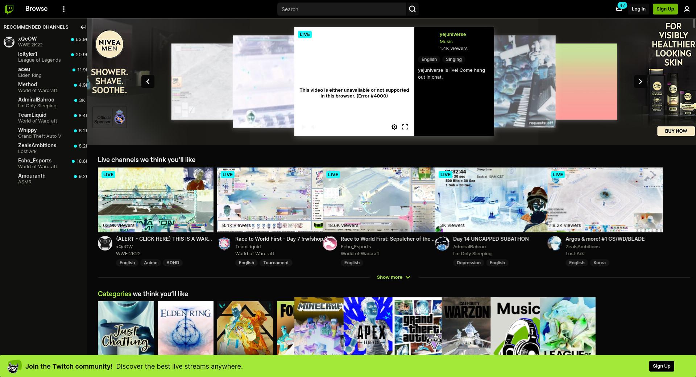Open xQcOW WWE 2K22 stream thumbnail

156,200
